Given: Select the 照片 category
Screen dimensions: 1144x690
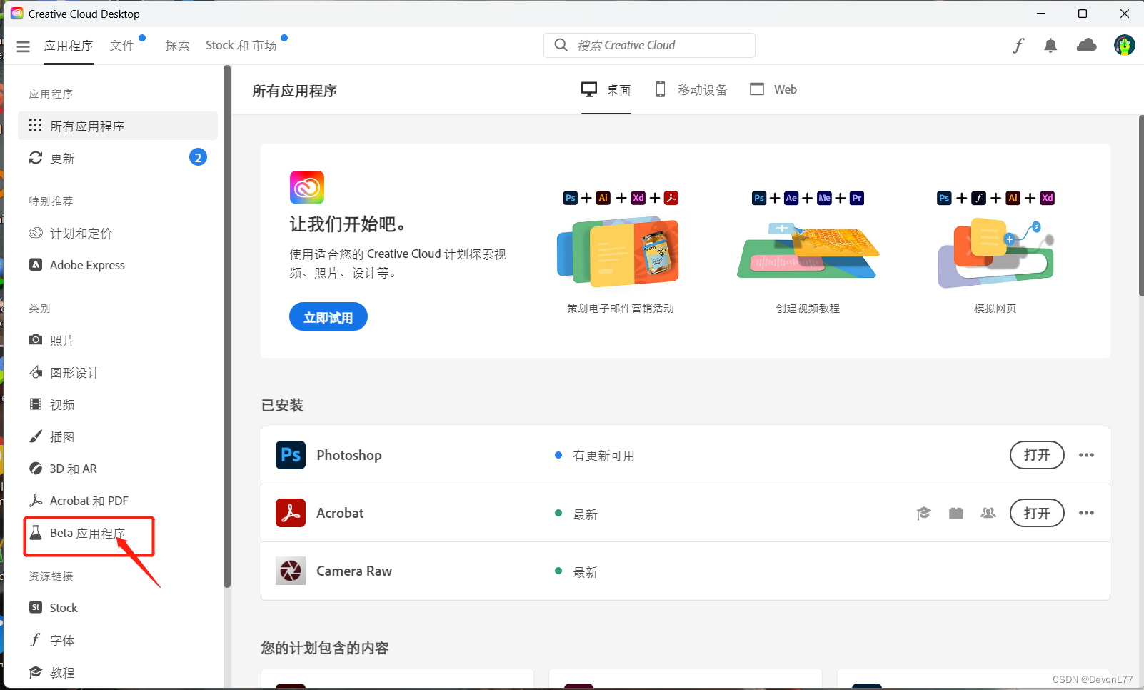Looking at the screenshot, I should coord(118,340).
